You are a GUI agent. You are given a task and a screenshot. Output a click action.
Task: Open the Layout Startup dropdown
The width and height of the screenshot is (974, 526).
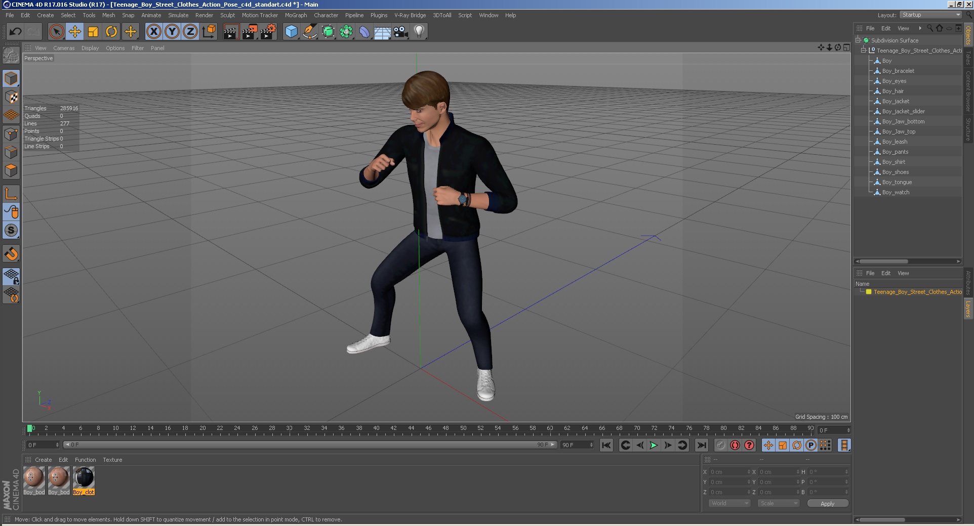(x=931, y=15)
